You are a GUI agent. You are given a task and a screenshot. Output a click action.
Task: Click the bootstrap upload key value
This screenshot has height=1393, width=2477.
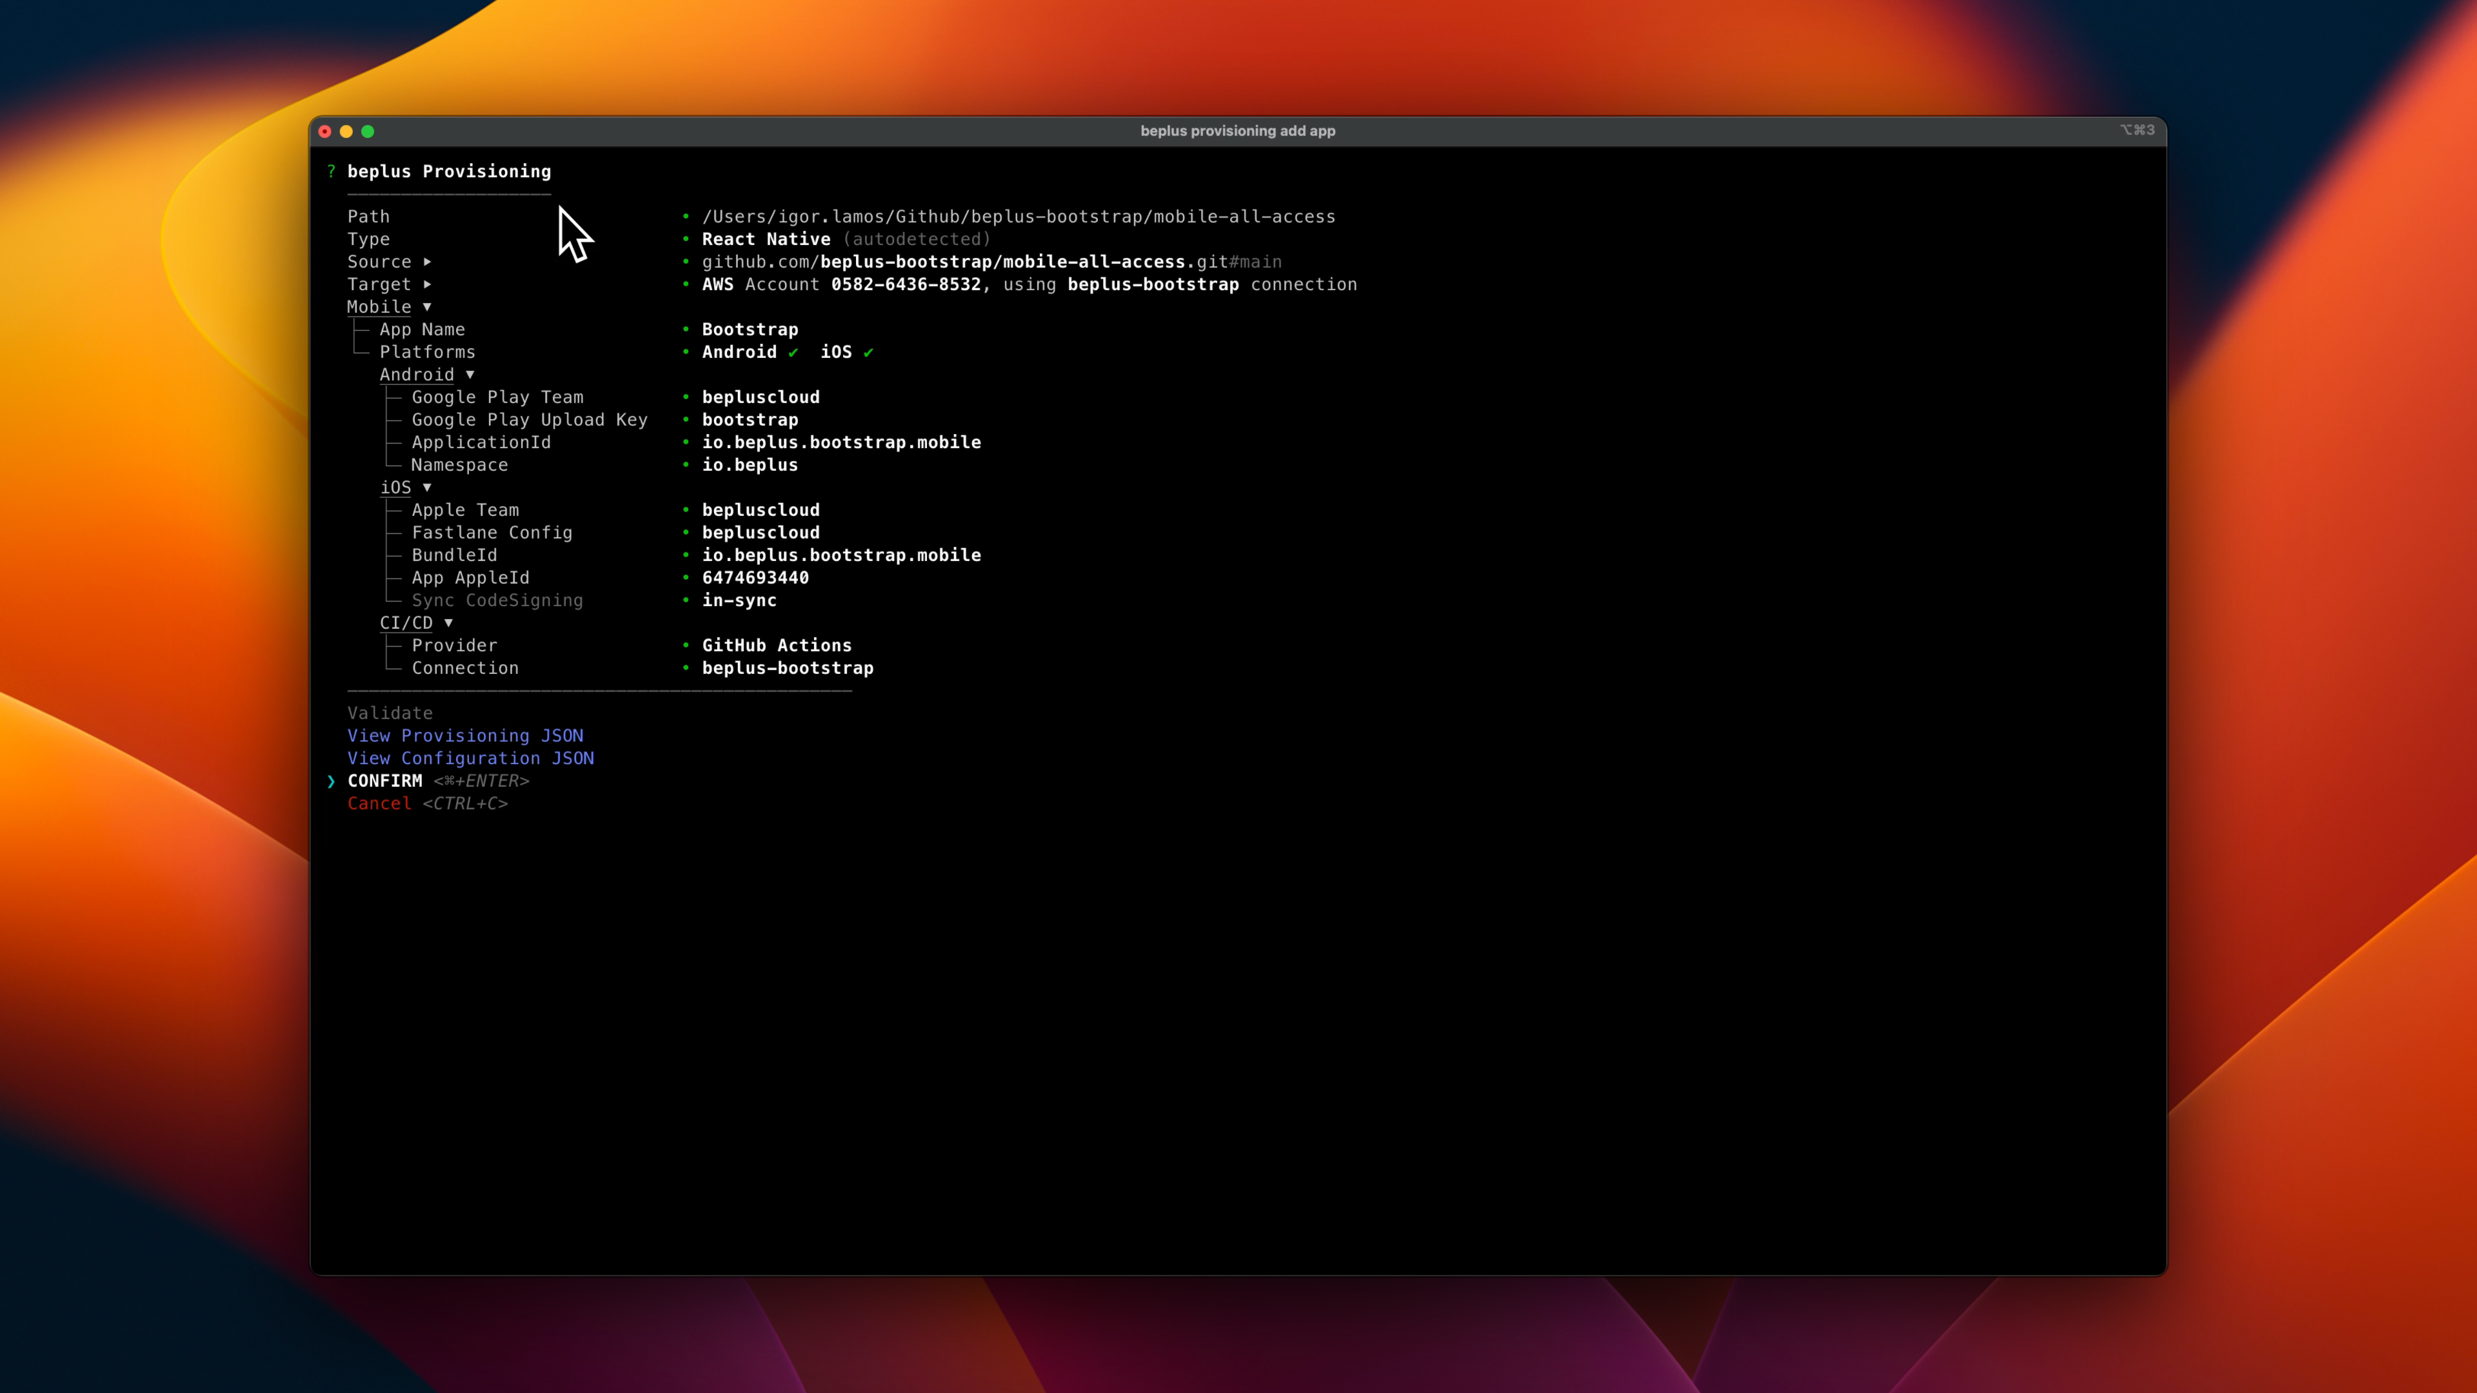750,420
